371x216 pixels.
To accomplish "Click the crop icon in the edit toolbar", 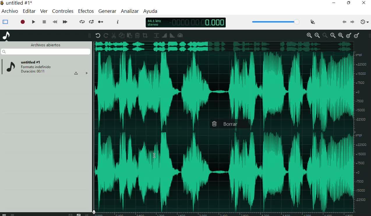I will click(145, 36).
